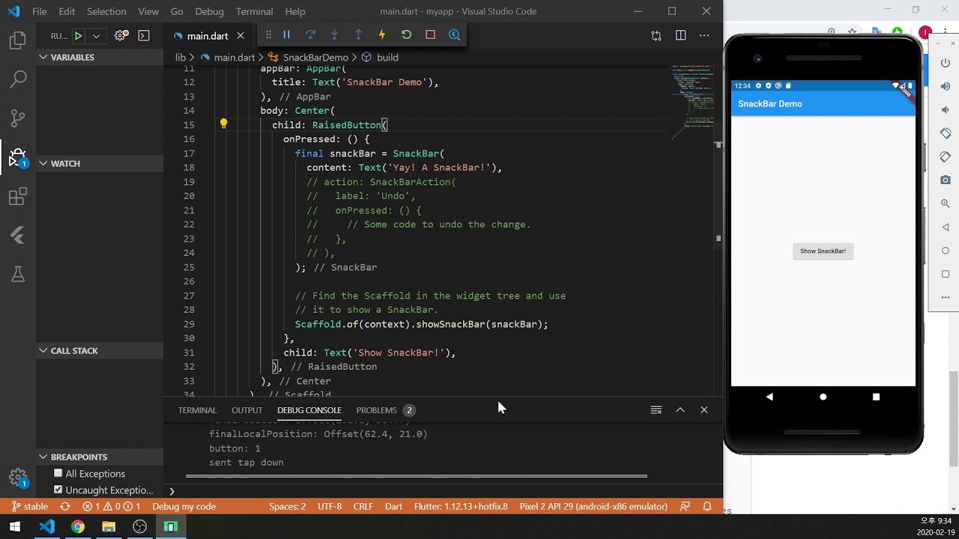Image resolution: width=959 pixels, height=539 pixels.
Task: Restart debugging with the green restart icon
Action: (406, 34)
